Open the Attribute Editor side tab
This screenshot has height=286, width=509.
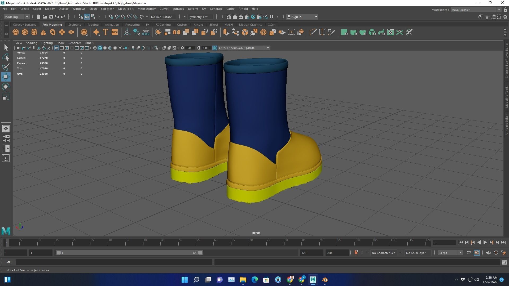(506, 124)
